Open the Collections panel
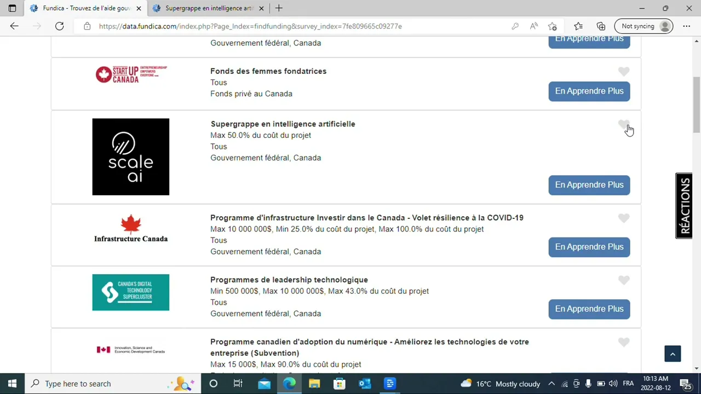 click(601, 26)
